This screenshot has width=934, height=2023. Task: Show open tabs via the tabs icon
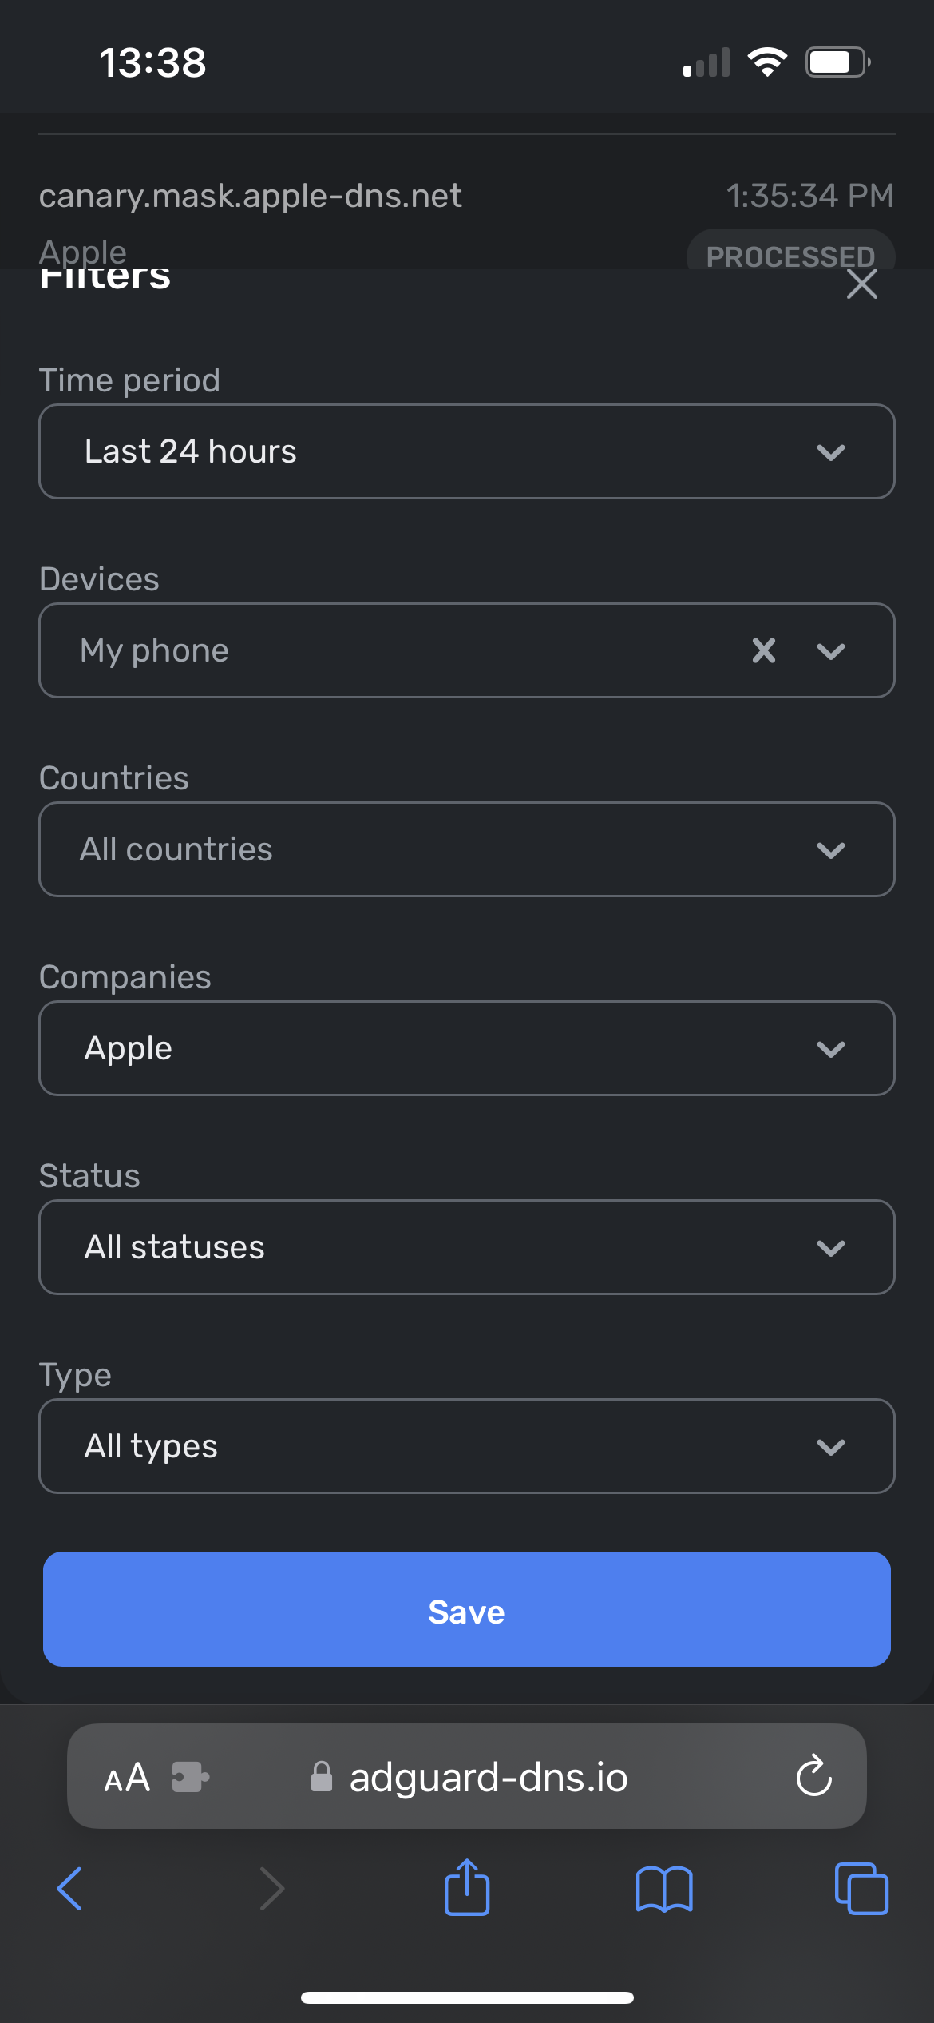861,1888
